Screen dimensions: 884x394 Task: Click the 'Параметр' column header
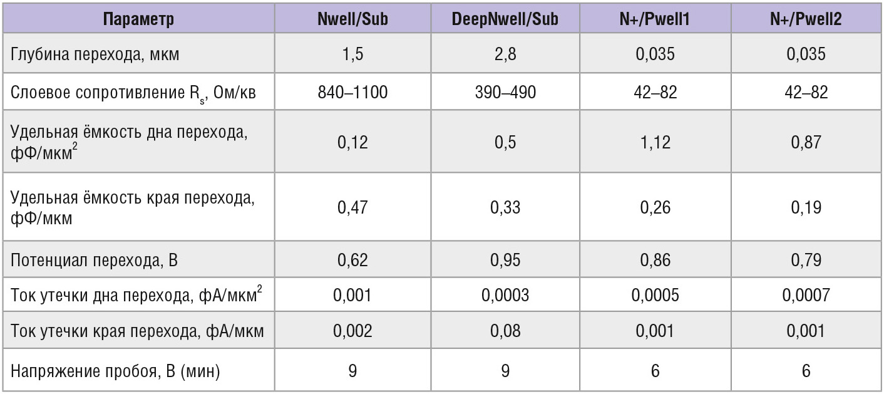coord(138,19)
